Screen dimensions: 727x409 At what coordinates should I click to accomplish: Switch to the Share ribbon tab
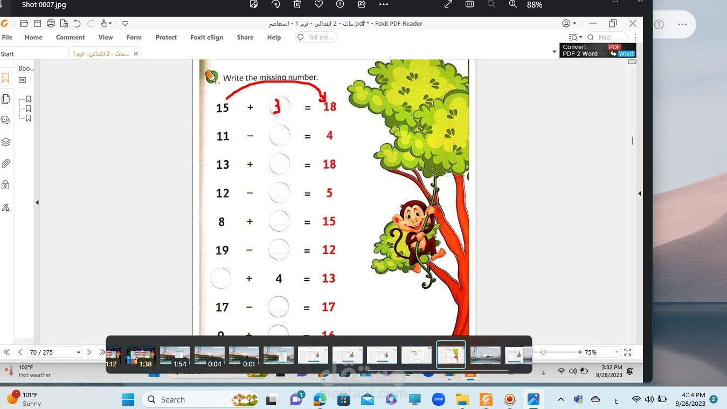(x=245, y=37)
